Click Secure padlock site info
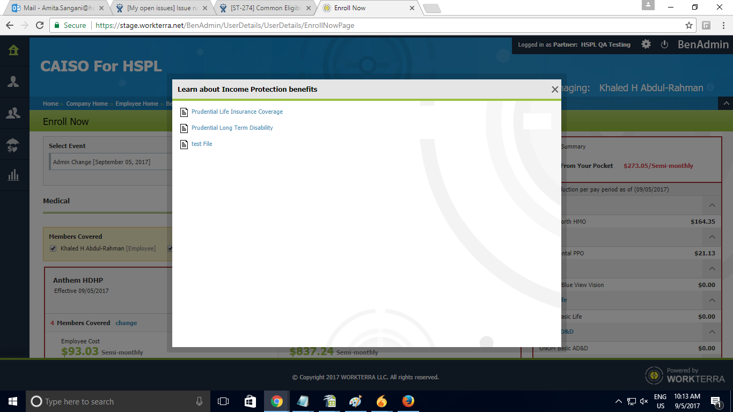This screenshot has height=412, width=733. pos(70,25)
